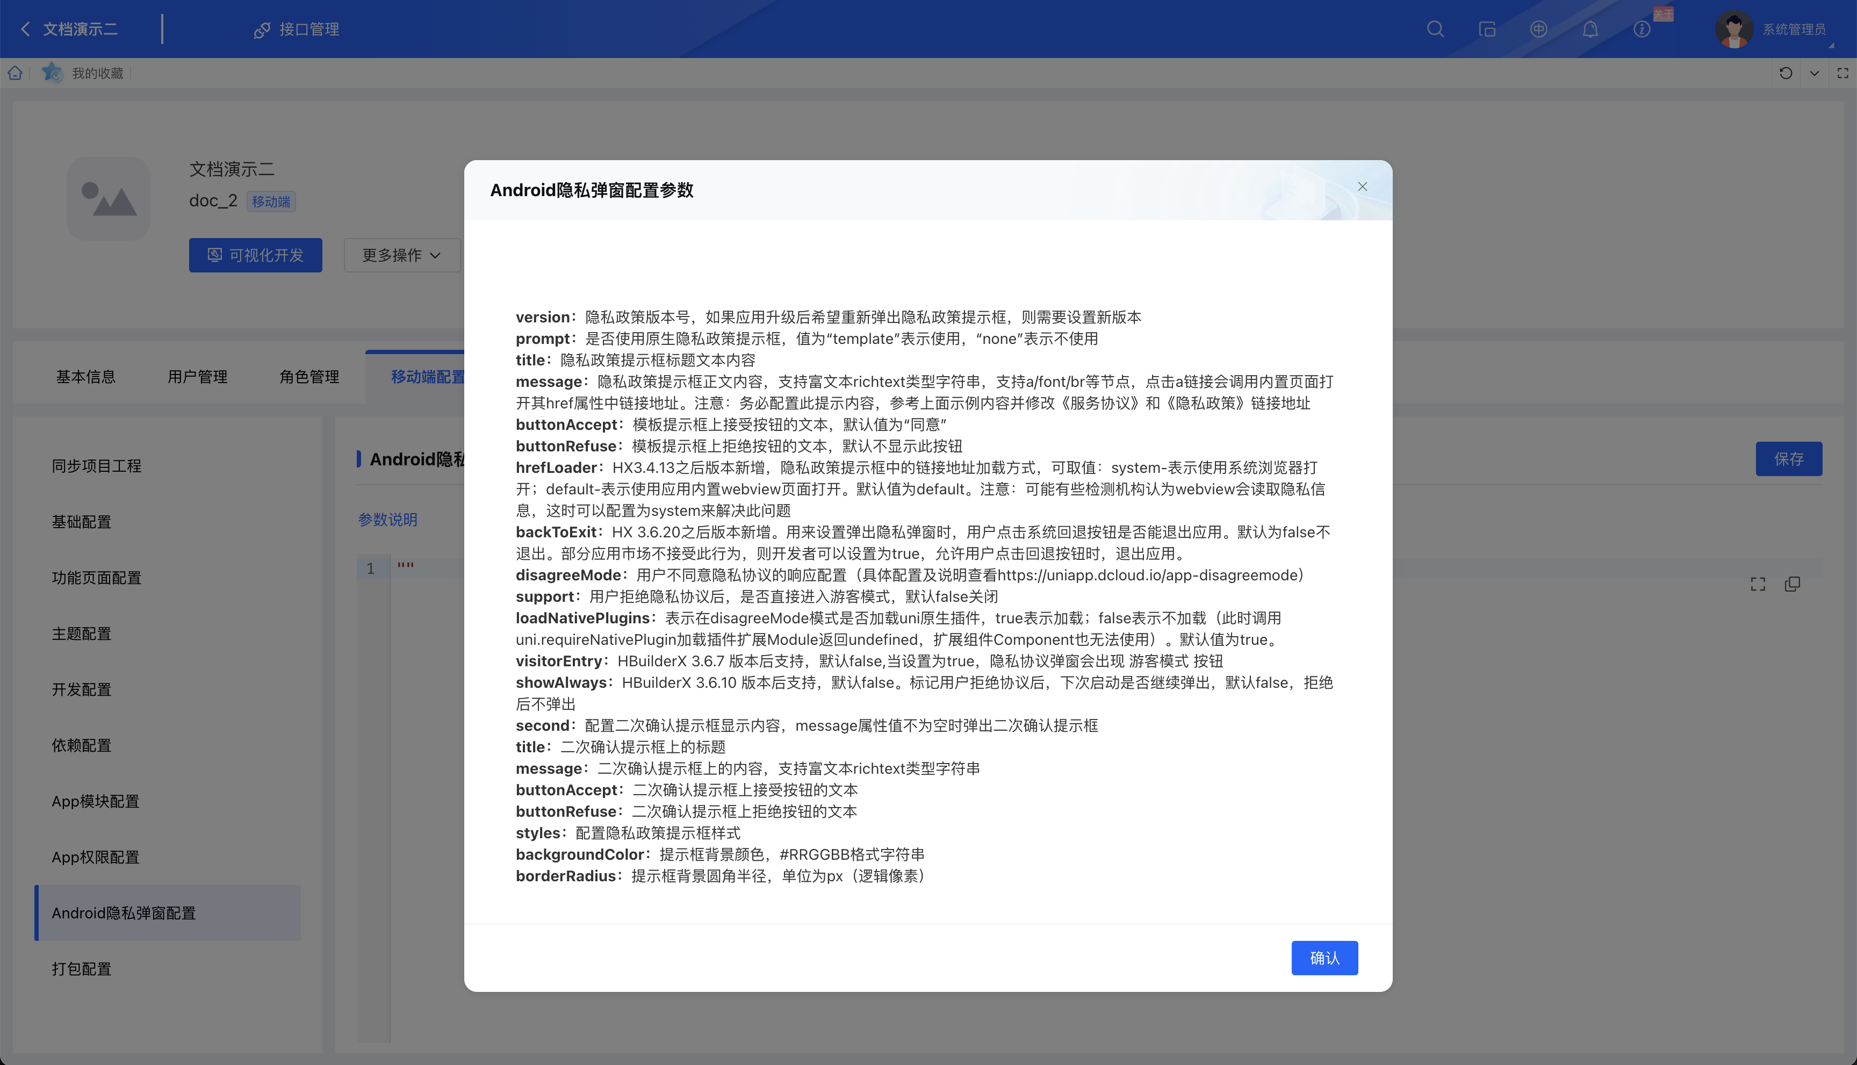Close the Android隐私弹窗配置参数 dialog

[1362, 186]
